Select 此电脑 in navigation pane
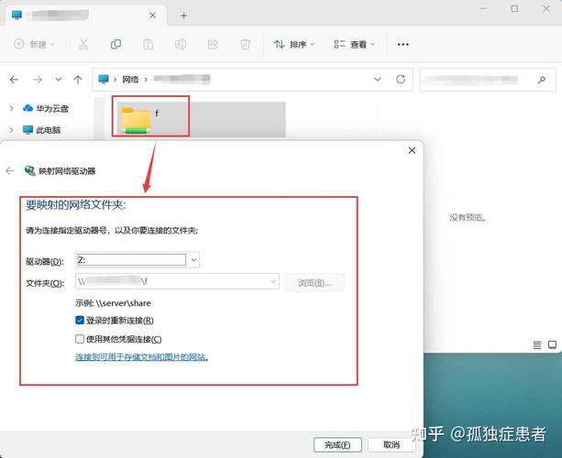The height and width of the screenshot is (458, 562). (x=41, y=130)
